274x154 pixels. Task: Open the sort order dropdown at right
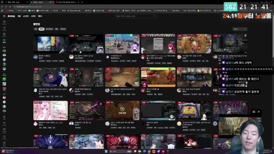pos(240,29)
